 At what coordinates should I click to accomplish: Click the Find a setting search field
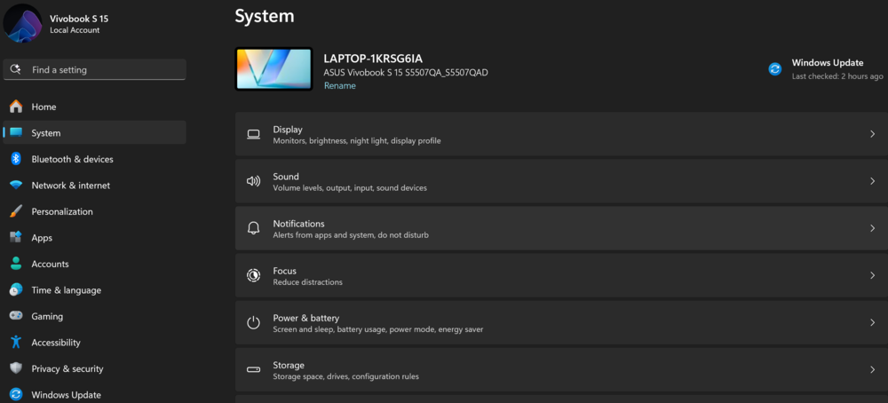point(95,69)
